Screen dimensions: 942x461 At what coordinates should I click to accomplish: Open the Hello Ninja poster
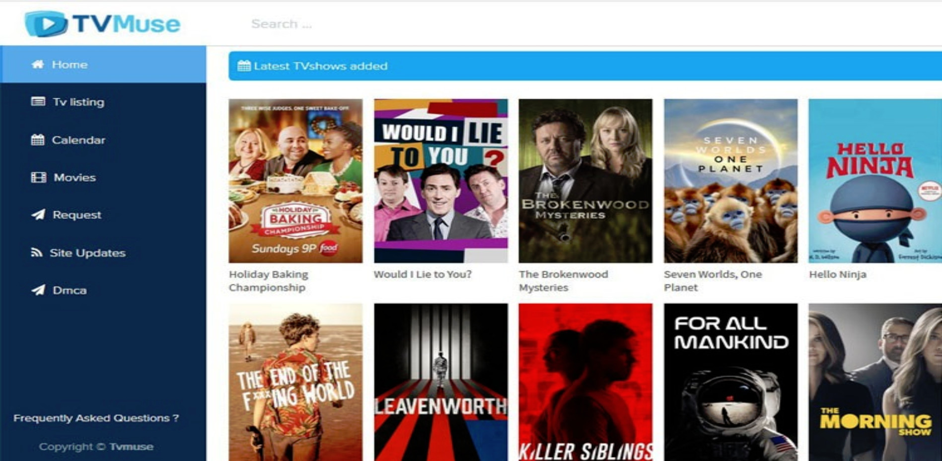tap(875, 181)
